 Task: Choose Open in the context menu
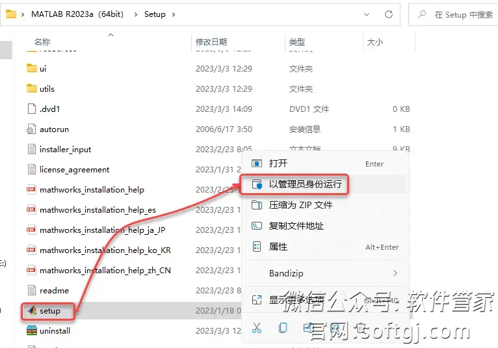[x=324, y=164]
